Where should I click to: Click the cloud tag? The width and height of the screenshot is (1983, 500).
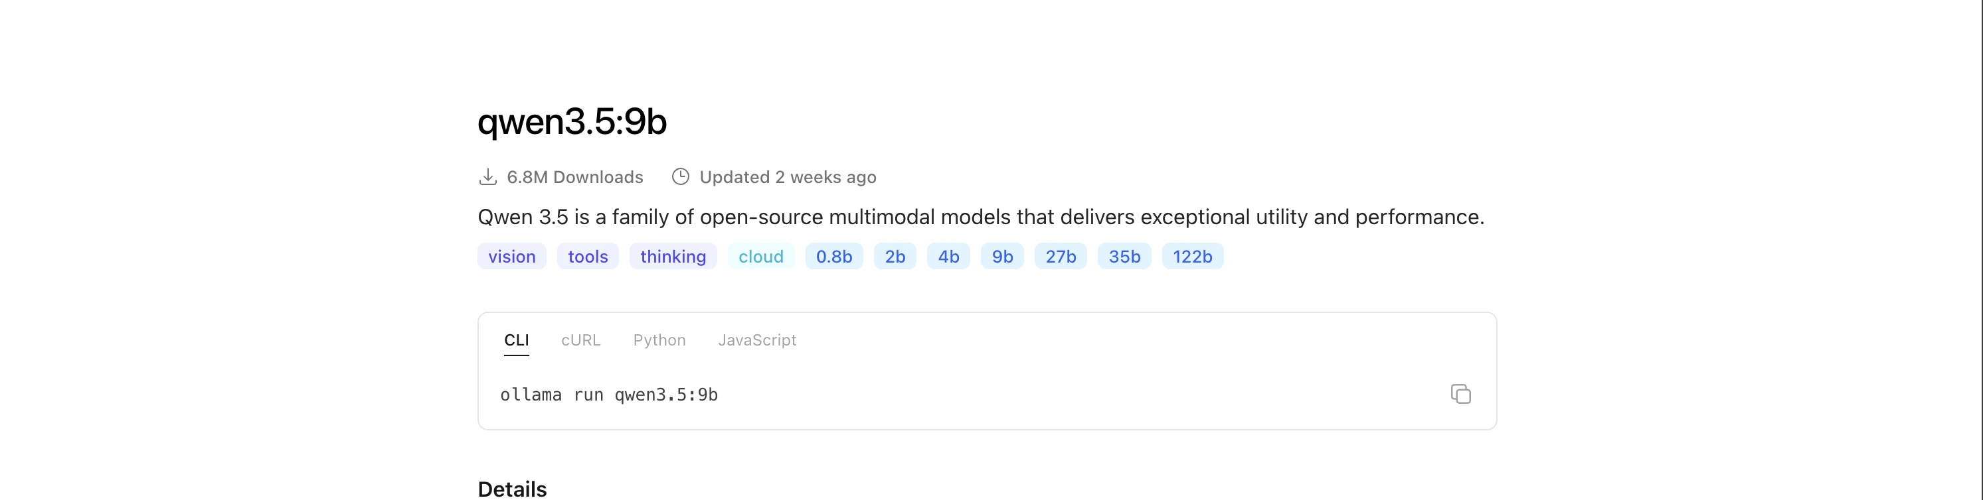(x=760, y=257)
